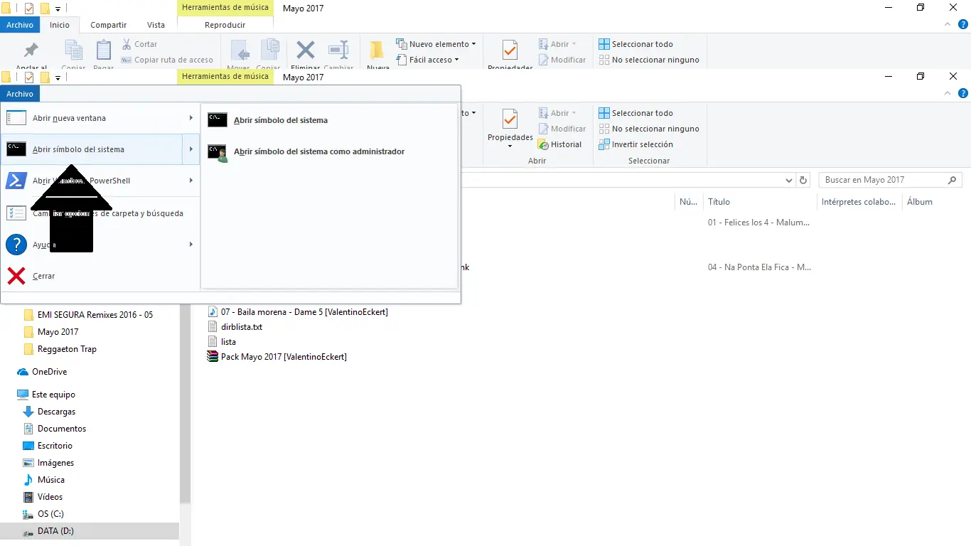971x546 pixels.
Task: Switch to Compartir tab in background window
Action: [x=109, y=25]
